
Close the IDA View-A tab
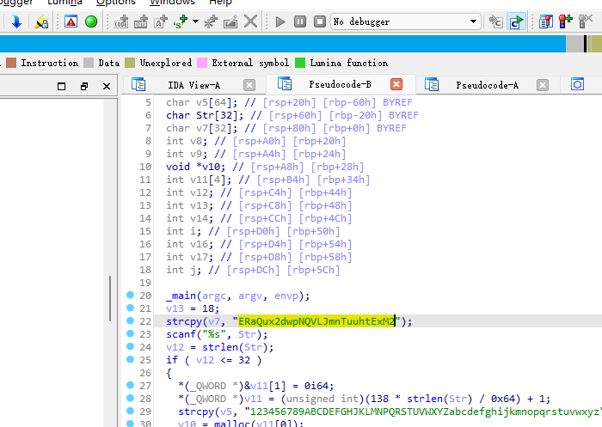(249, 85)
